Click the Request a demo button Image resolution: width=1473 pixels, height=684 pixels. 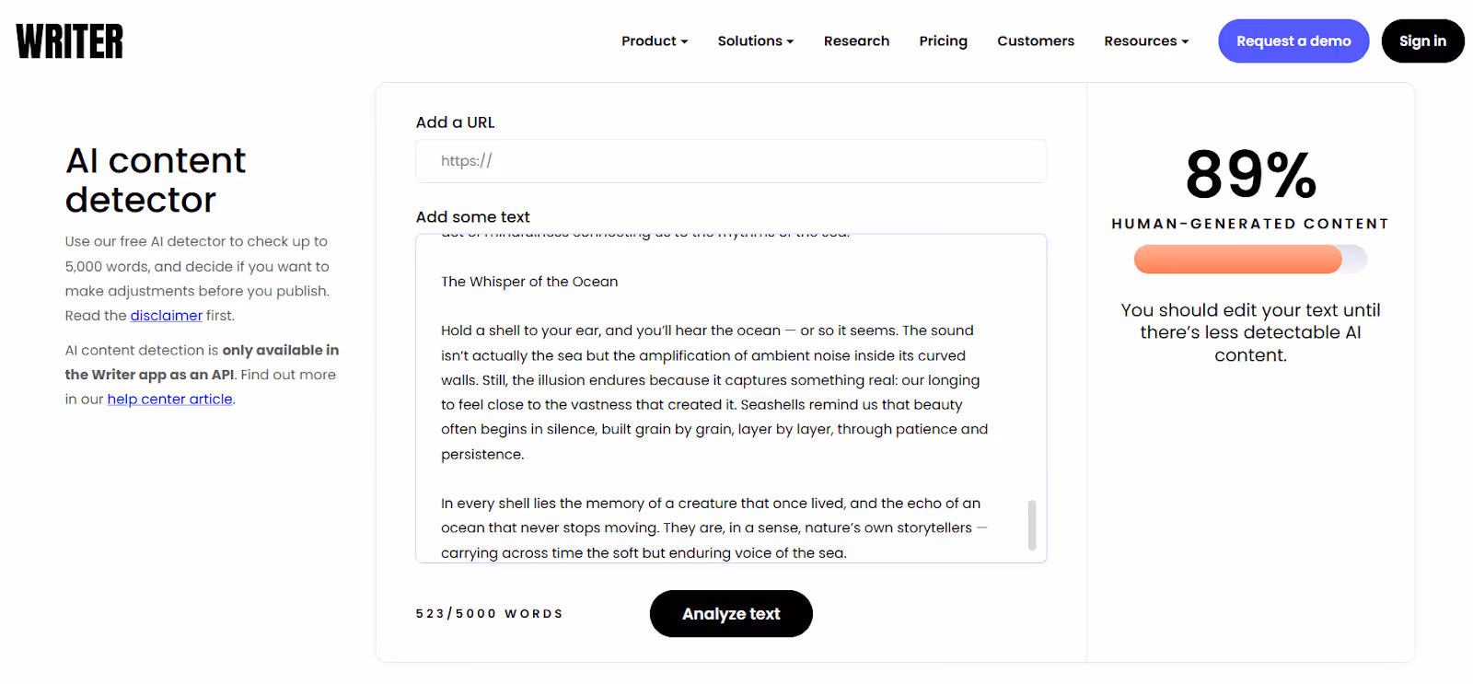click(x=1293, y=41)
